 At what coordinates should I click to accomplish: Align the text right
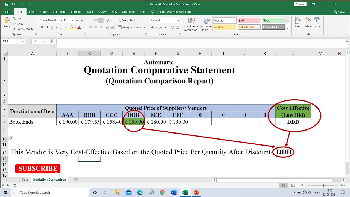[x=101, y=27]
